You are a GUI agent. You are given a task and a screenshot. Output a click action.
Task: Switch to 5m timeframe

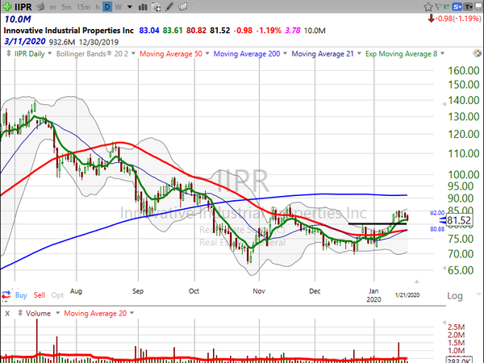tap(66, 6)
